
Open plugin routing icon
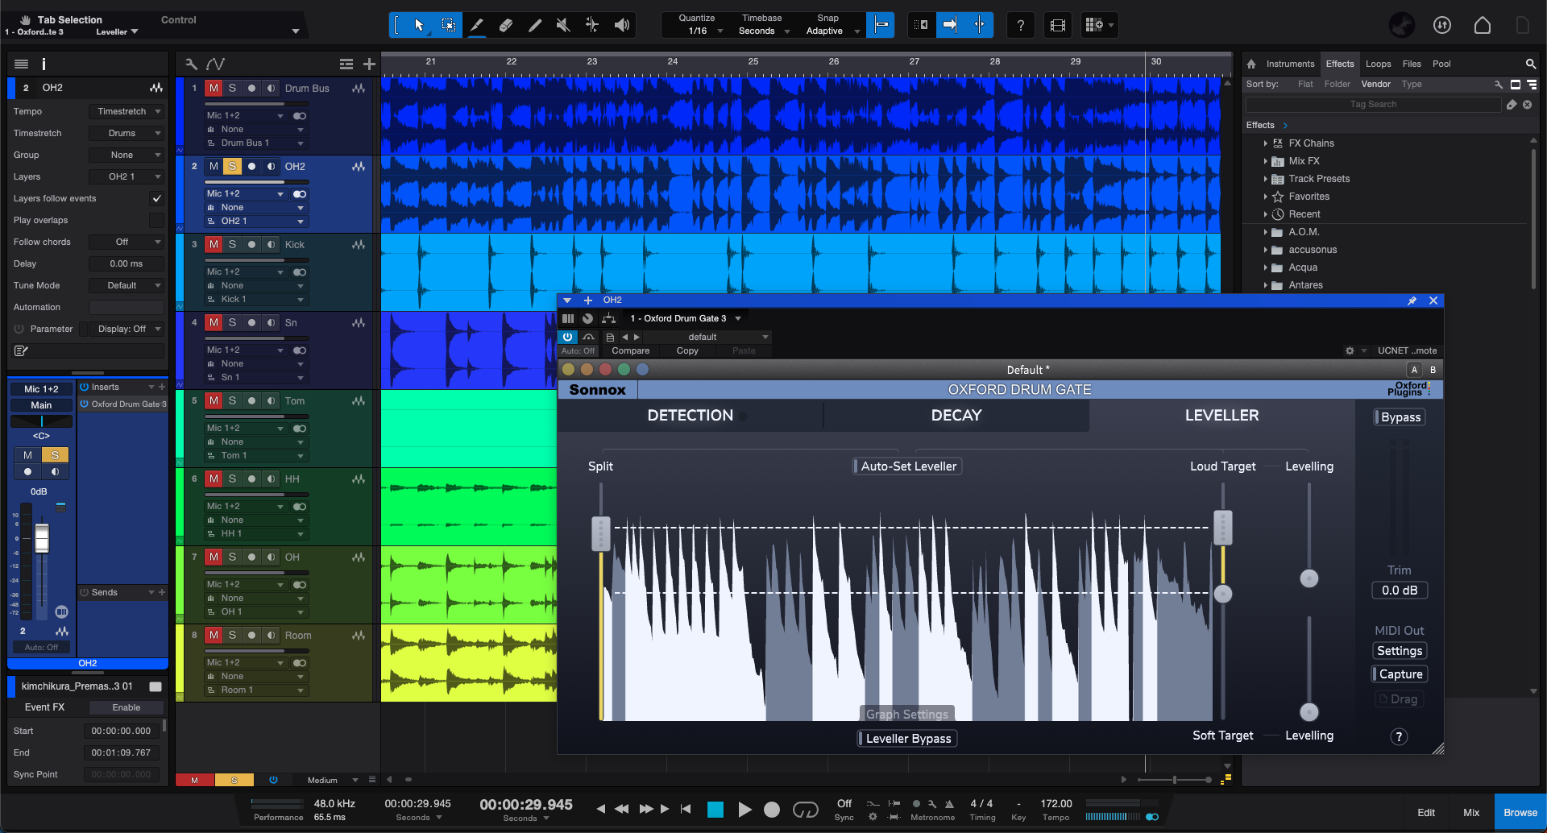pyautogui.click(x=608, y=318)
